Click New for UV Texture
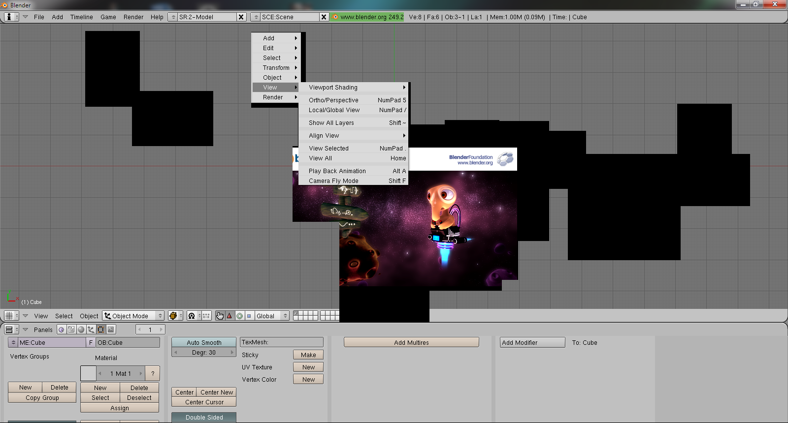The width and height of the screenshot is (788, 423). point(308,367)
